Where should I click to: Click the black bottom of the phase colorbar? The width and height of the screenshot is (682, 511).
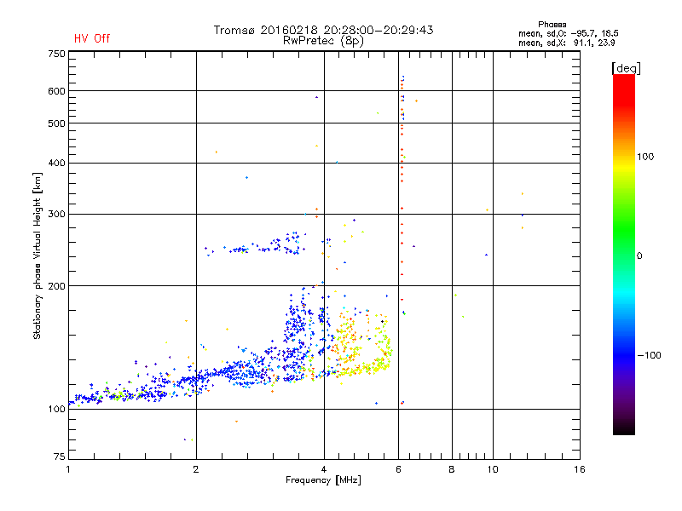point(624,430)
